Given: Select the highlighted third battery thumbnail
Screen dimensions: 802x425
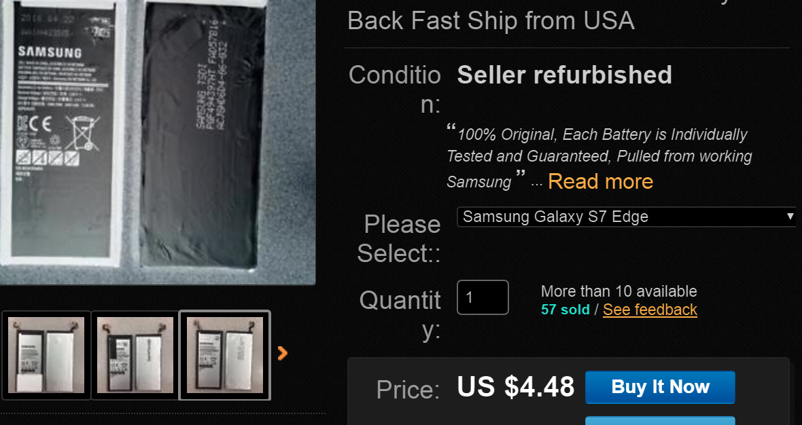Looking at the screenshot, I should pyautogui.click(x=225, y=355).
